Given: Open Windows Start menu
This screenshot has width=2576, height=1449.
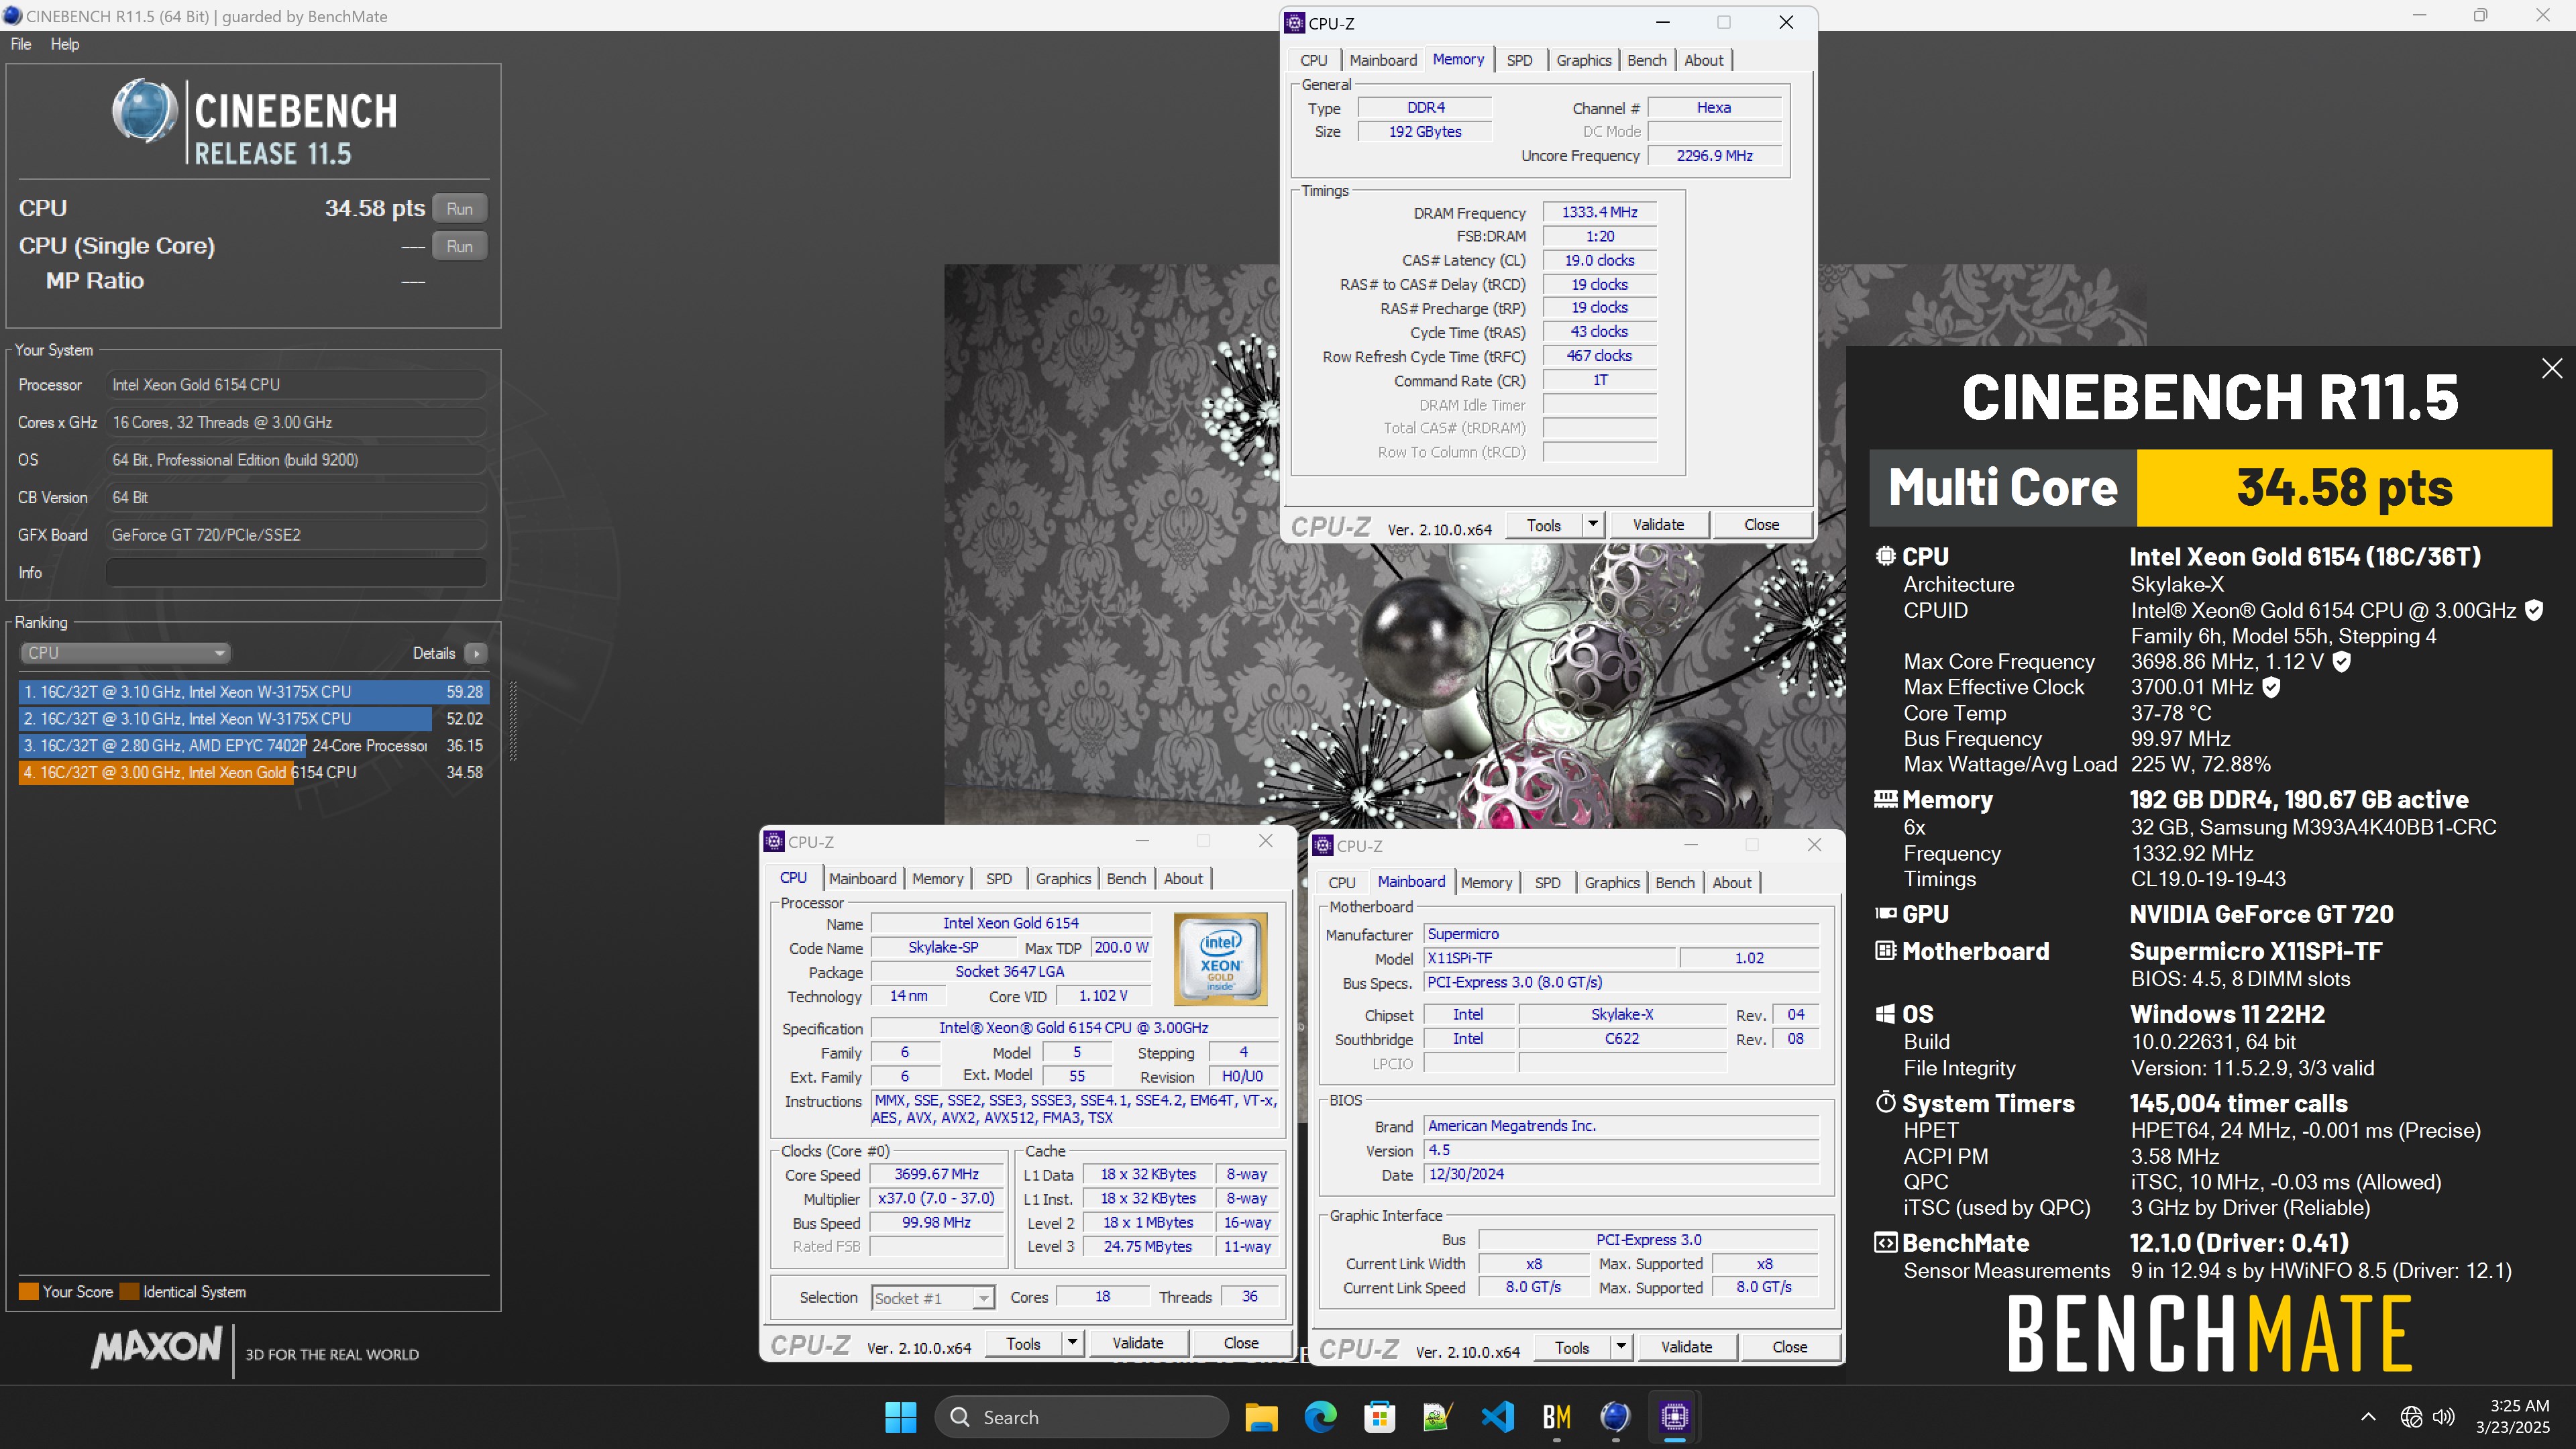Looking at the screenshot, I should [x=900, y=1417].
